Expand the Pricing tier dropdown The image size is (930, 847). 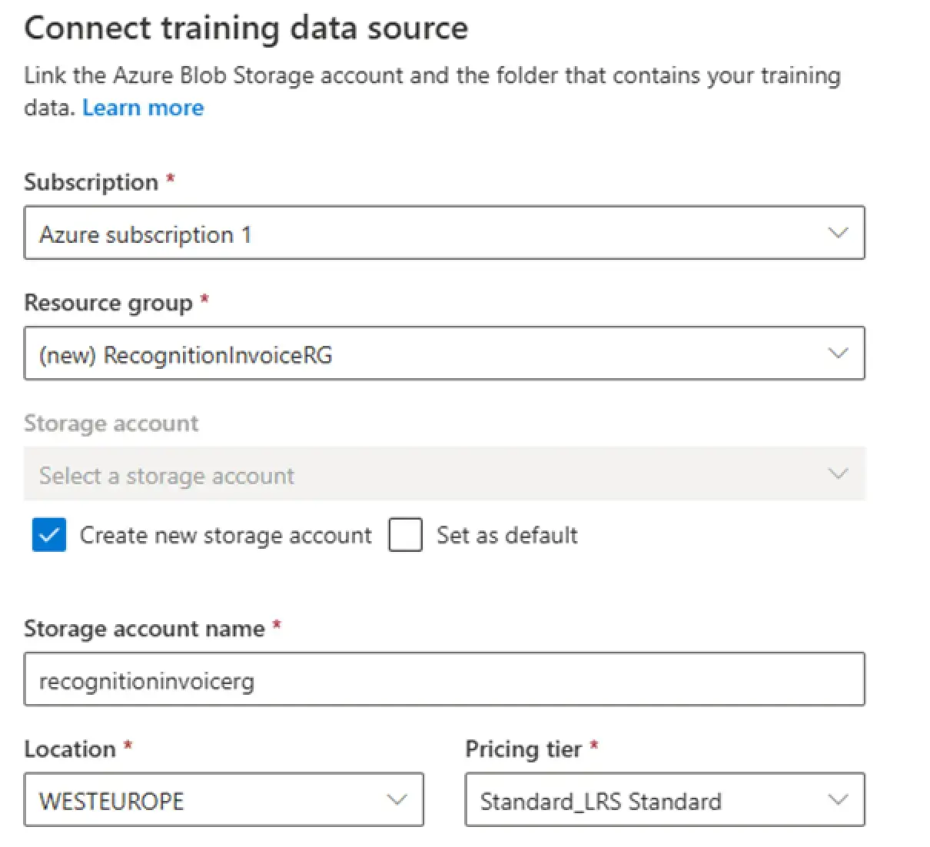[665, 800]
